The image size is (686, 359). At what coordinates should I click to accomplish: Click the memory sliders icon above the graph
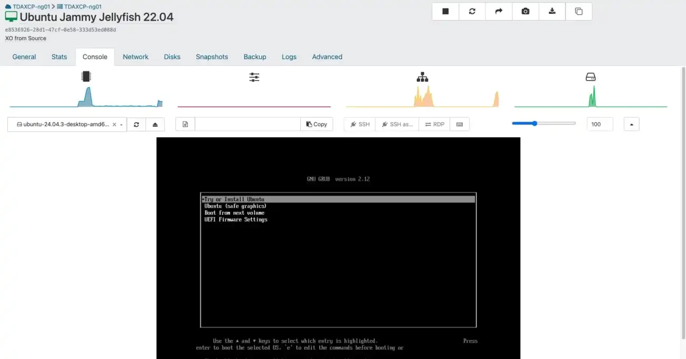coord(254,77)
